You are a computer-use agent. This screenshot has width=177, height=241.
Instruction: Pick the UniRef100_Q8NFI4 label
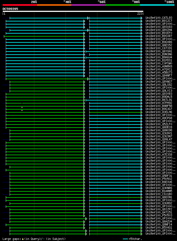[x=159, y=224]
